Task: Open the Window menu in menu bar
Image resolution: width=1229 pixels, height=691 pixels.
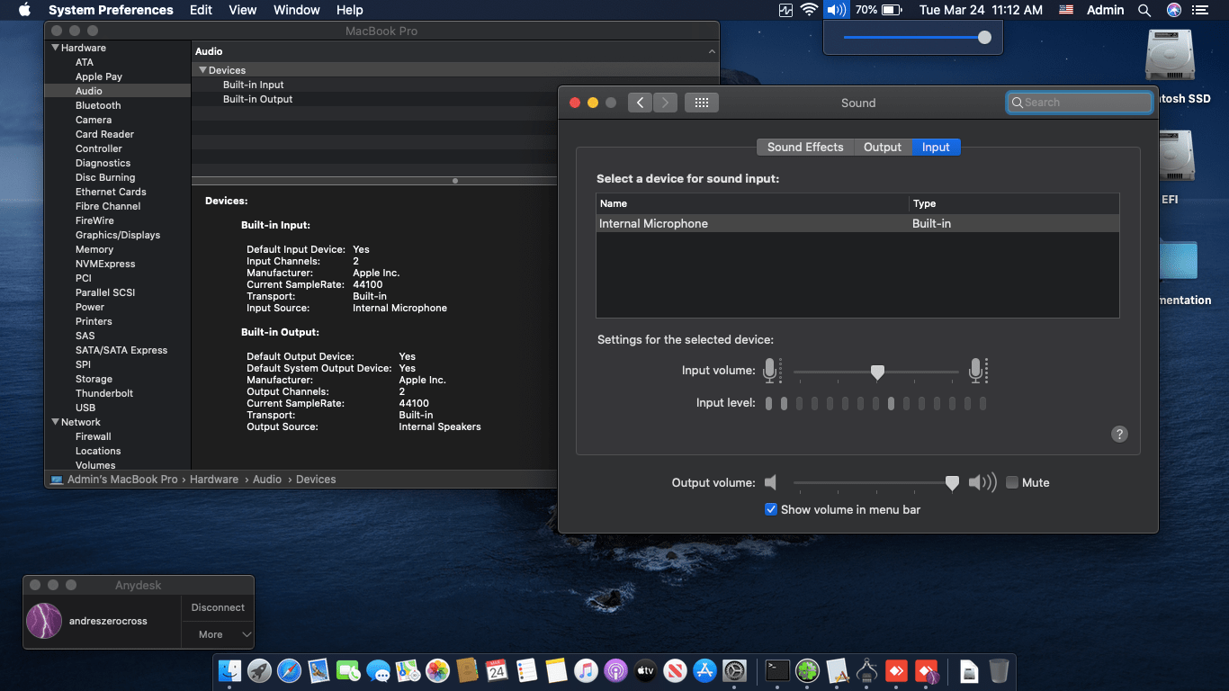Action: pos(296,10)
